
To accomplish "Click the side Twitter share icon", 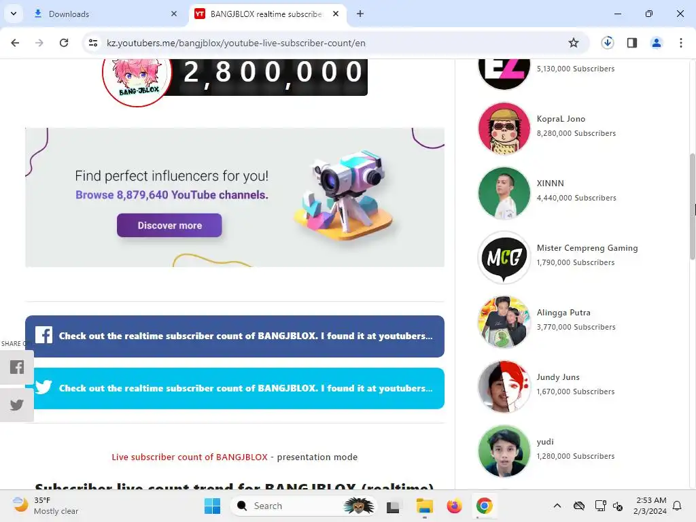I will 17,405.
